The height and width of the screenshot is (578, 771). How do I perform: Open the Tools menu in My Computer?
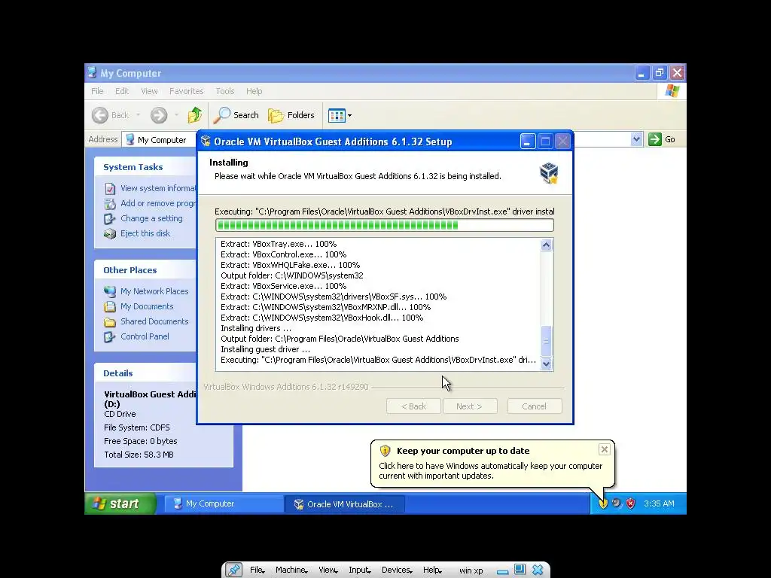coord(224,91)
